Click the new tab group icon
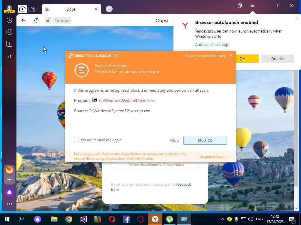 tap(32, 9)
